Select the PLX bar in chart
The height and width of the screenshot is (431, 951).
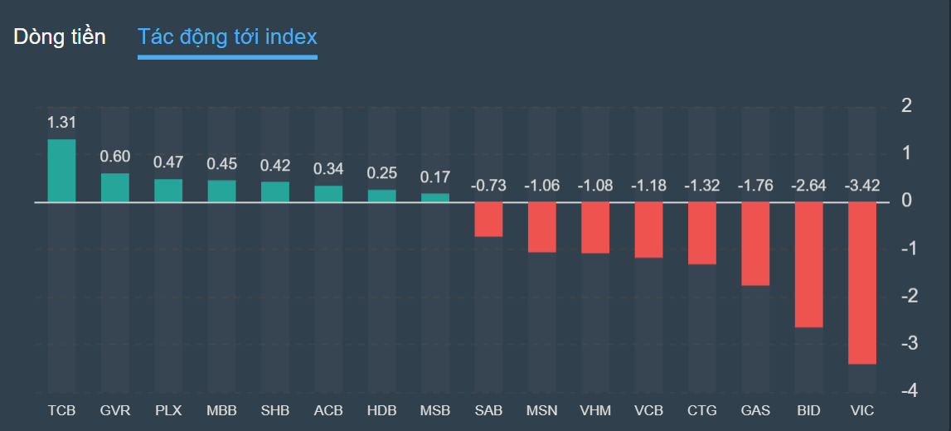tap(168, 191)
